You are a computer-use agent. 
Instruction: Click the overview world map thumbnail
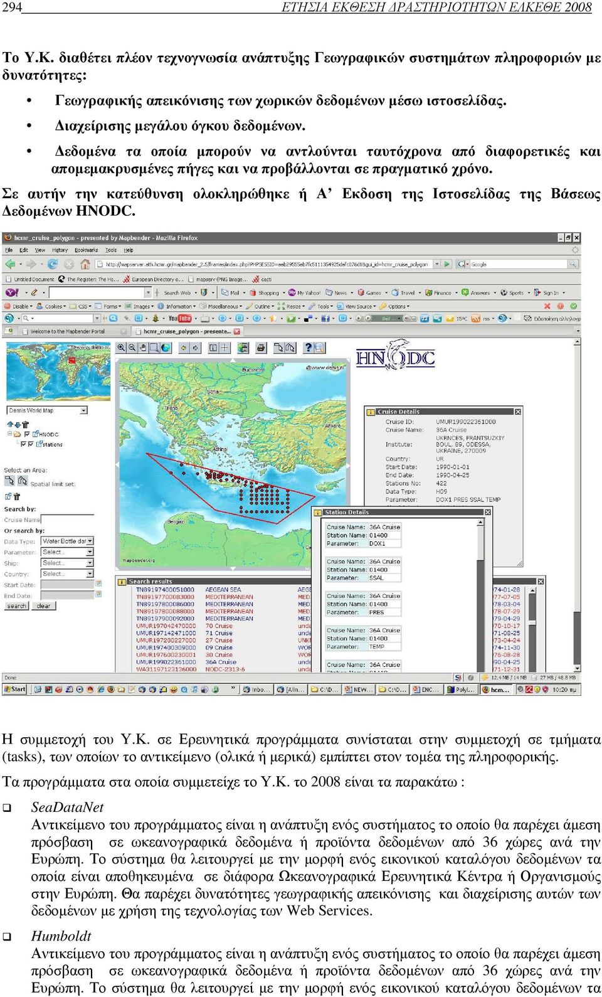pyautogui.click(x=59, y=371)
